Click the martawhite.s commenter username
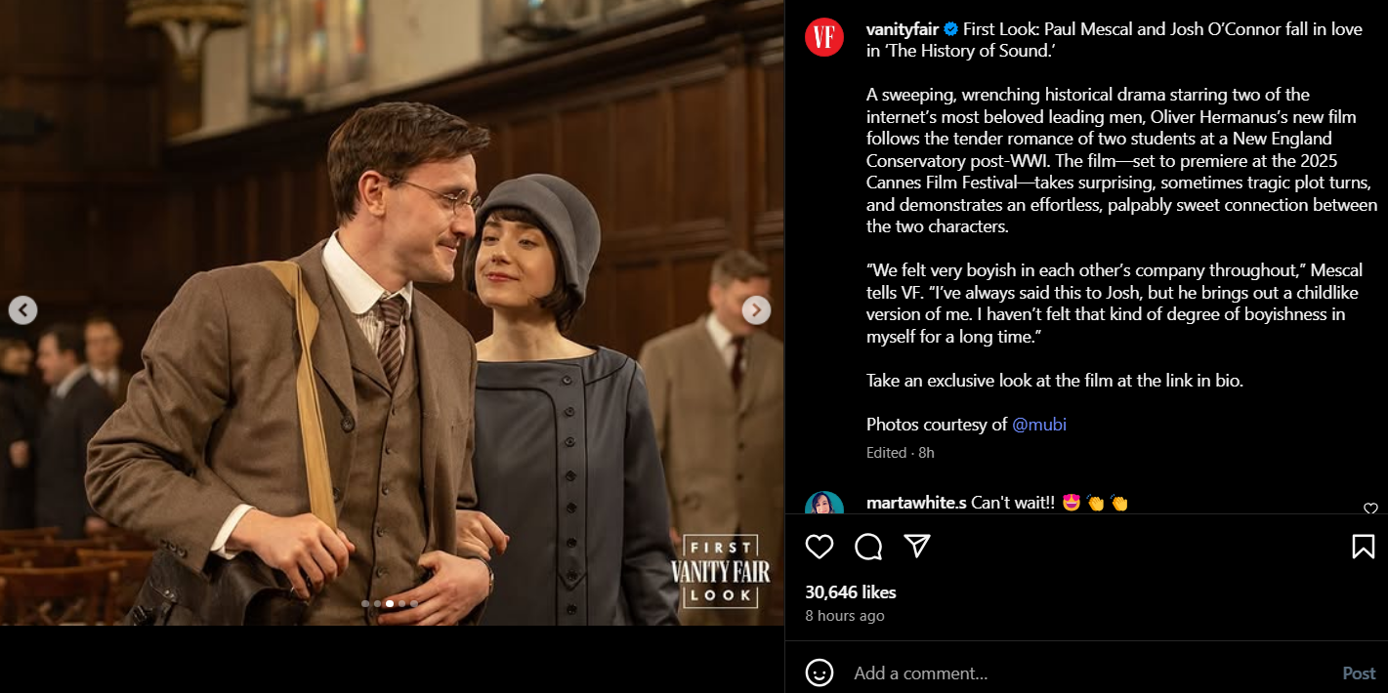 pyautogui.click(x=916, y=503)
